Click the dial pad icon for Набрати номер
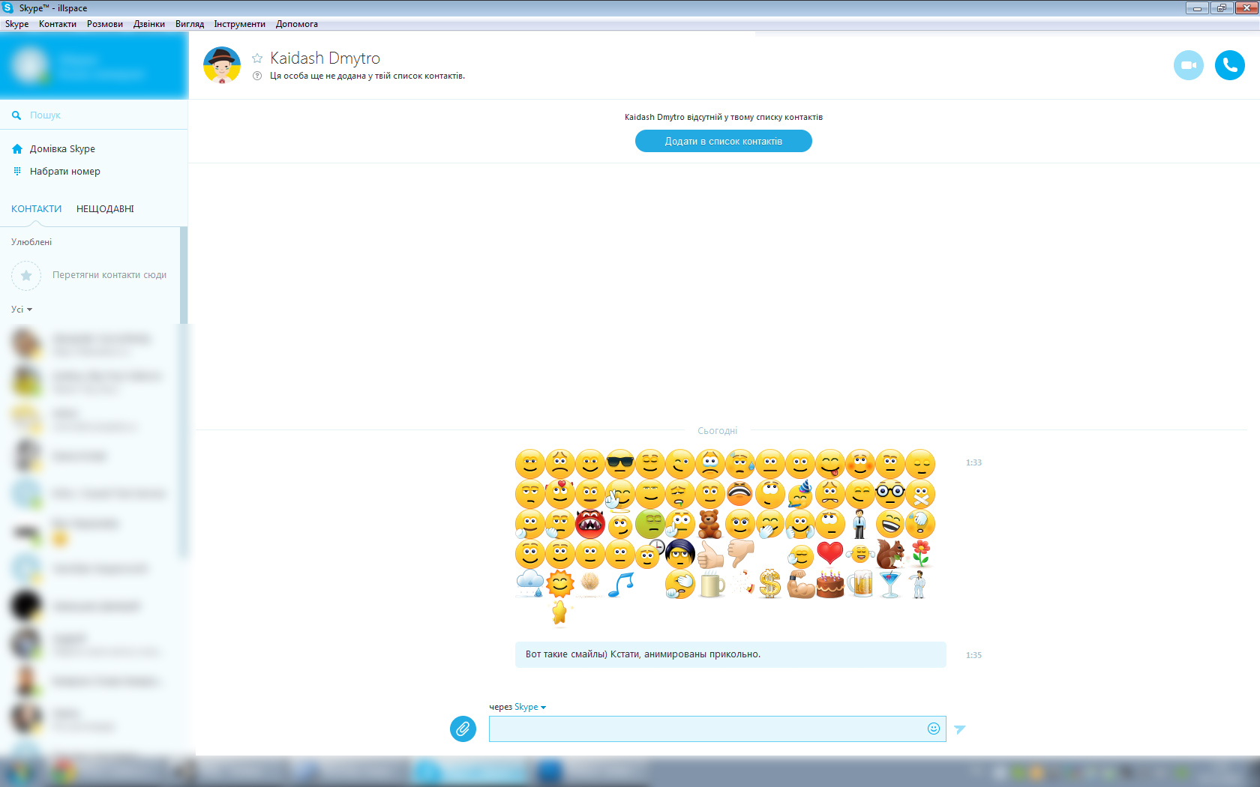 tap(17, 172)
